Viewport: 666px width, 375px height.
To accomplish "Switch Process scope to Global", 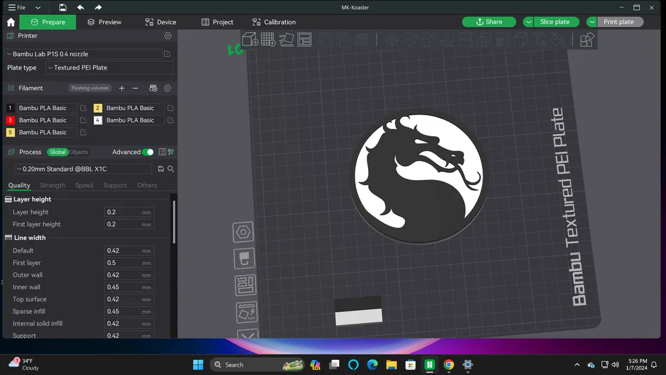I will [58, 152].
